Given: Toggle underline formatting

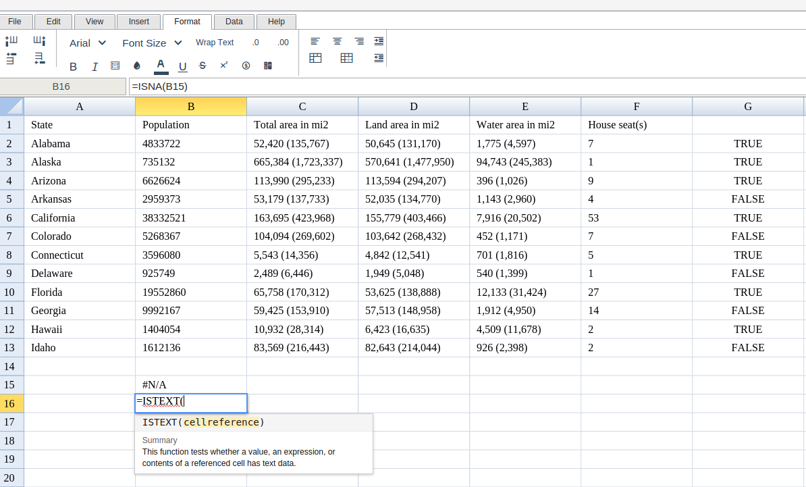Looking at the screenshot, I should [x=182, y=66].
